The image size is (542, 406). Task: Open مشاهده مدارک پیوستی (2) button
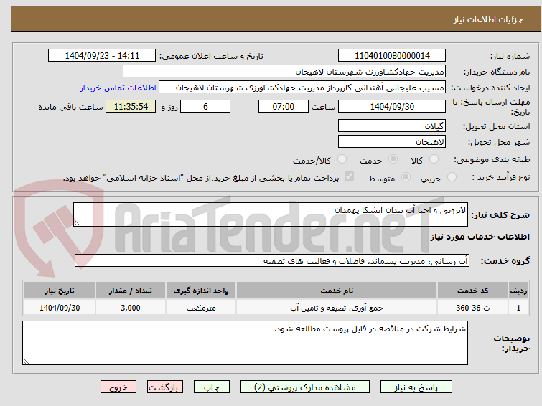[305, 387]
